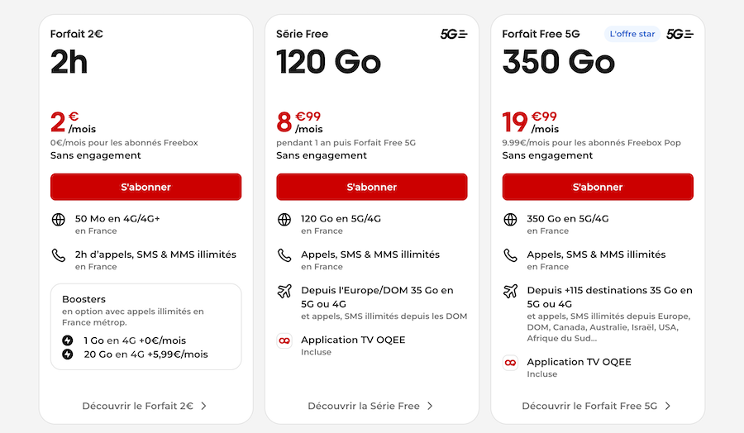This screenshot has width=744, height=433.
Task: Click the Forfait Free 5G card title
Action: [541, 34]
